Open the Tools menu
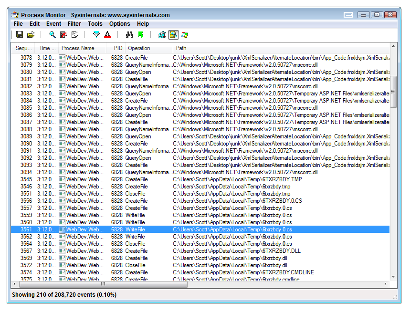410x312 pixels. tap(95, 24)
